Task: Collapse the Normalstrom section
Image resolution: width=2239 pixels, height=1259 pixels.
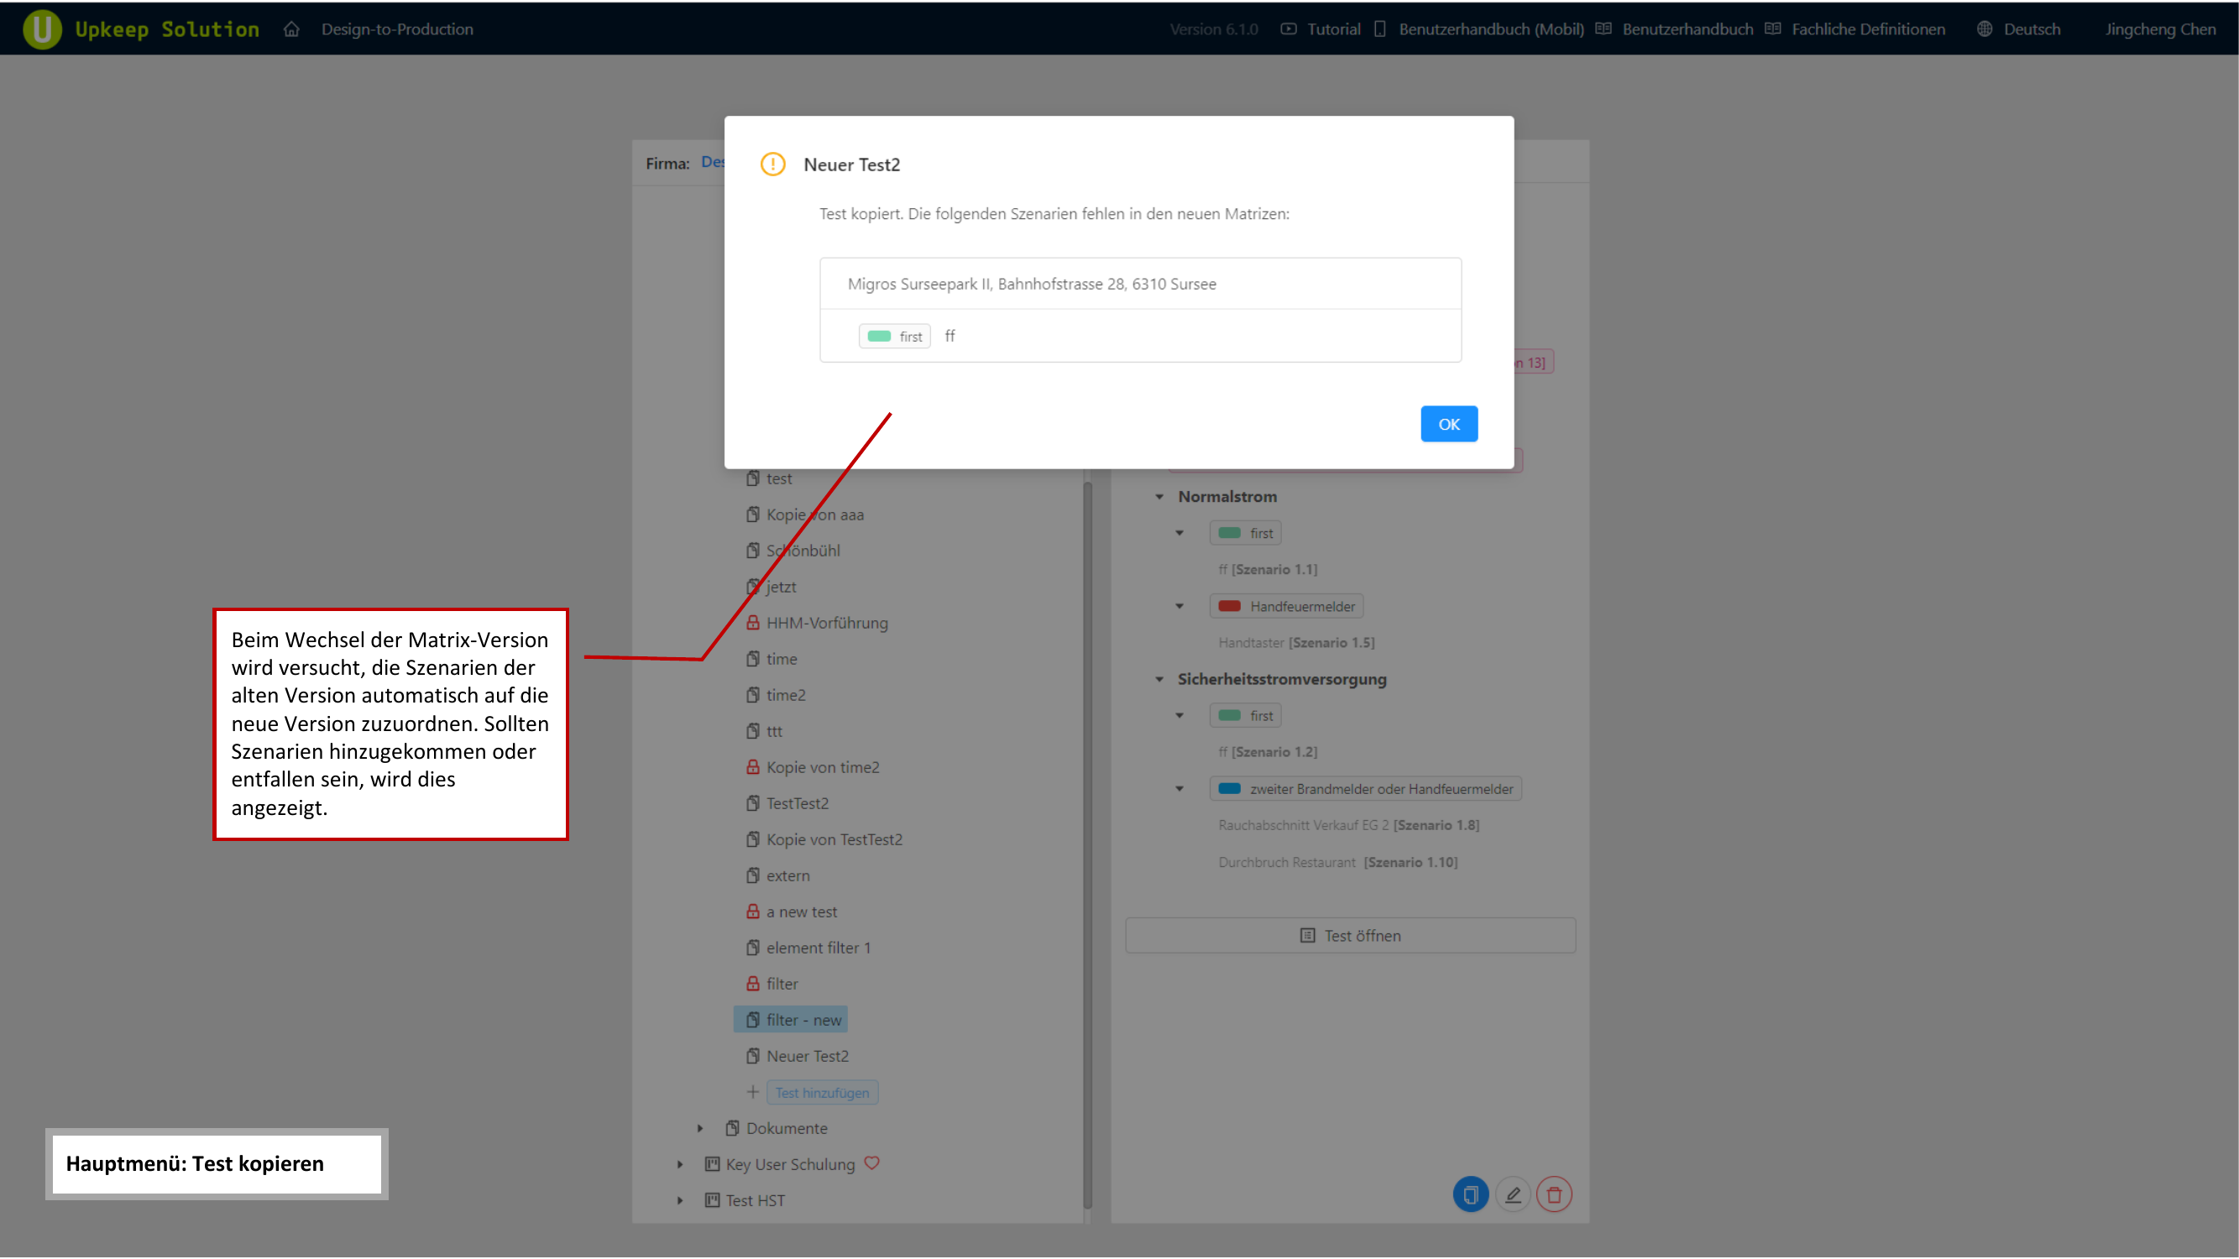Action: tap(1160, 496)
